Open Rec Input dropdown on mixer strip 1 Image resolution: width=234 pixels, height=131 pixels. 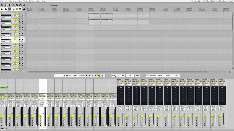pos(12,100)
